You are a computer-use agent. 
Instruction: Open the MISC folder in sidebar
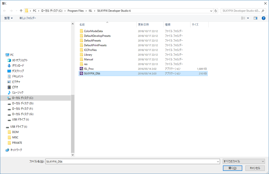(x=15, y=137)
